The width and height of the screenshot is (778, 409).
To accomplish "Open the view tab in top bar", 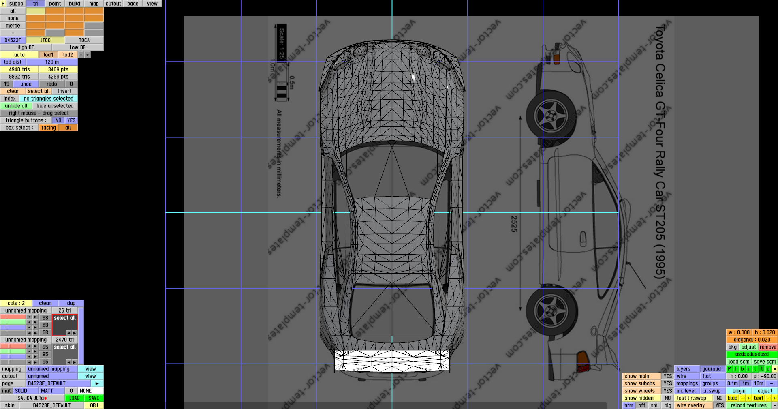I will click(152, 4).
